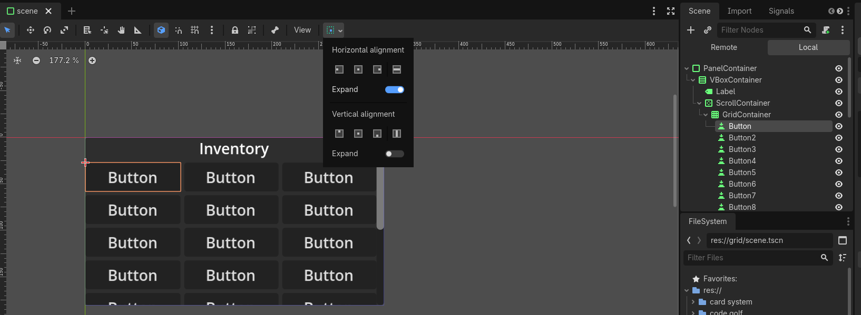Collapse the GridContainer node in the tree
861x315 pixels.
click(706, 115)
